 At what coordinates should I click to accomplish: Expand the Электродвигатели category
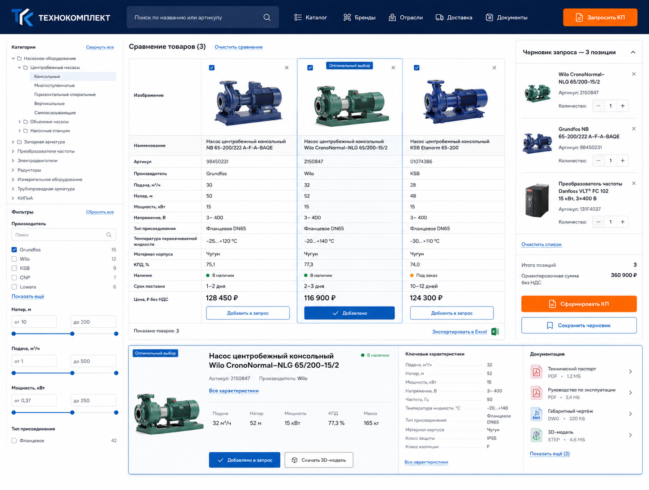tap(13, 160)
